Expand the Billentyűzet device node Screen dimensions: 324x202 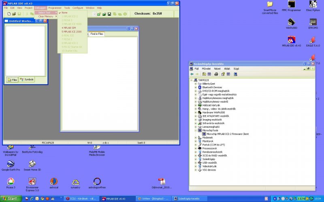[x=196, y=84]
